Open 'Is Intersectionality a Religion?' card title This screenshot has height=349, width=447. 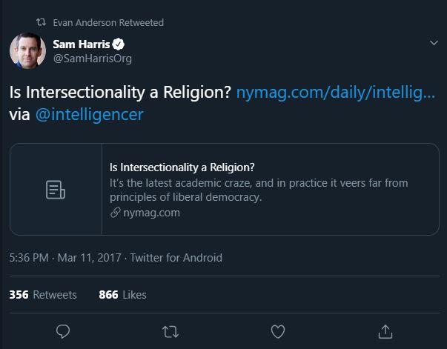pyautogui.click(x=182, y=167)
